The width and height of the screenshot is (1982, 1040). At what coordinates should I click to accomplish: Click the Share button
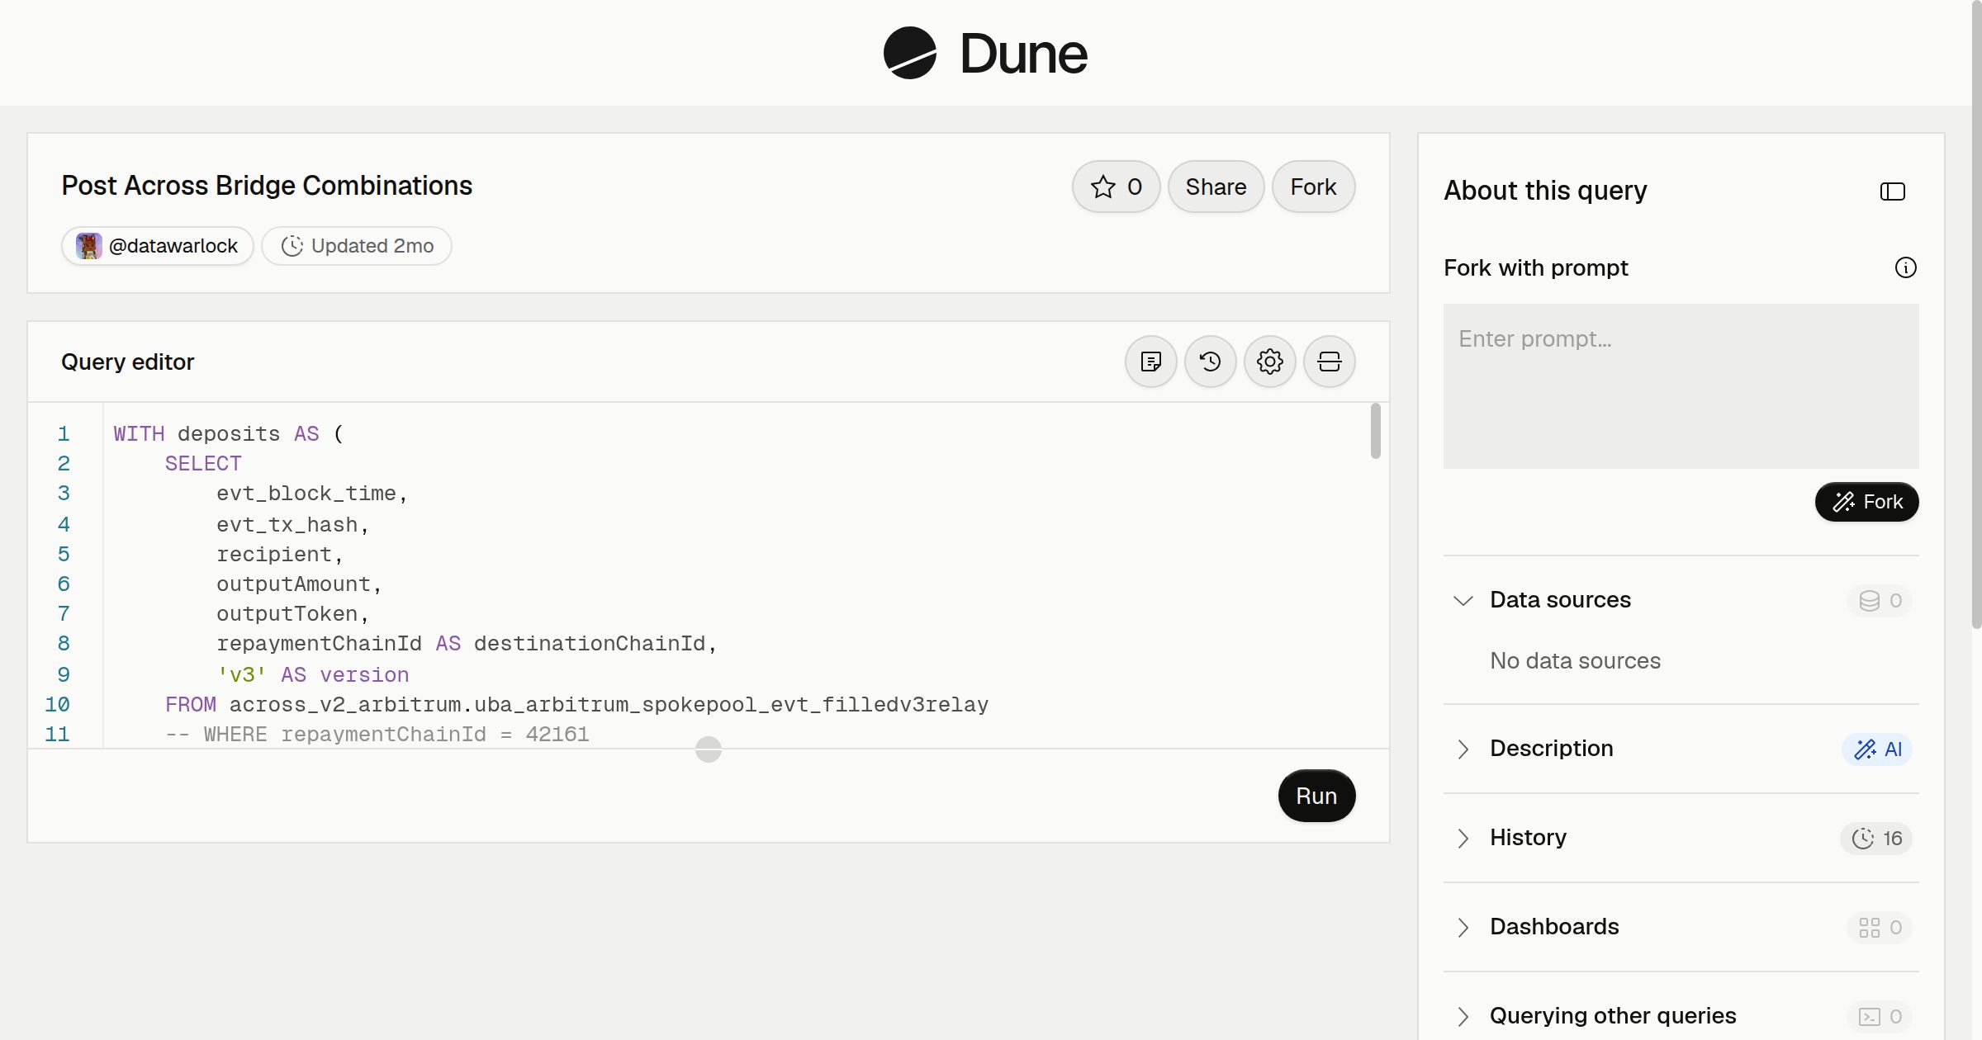click(1216, 187)
